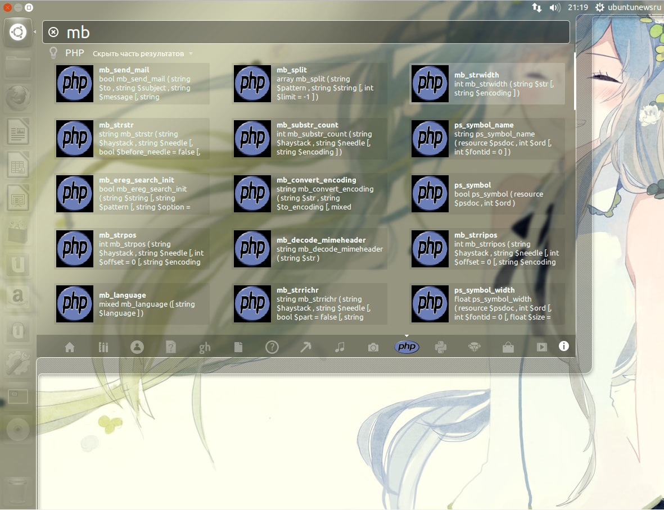
Task: Open the lens with the gh icon
Action: 205,348
